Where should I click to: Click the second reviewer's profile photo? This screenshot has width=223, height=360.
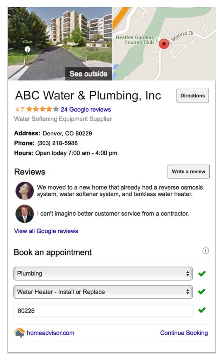coord(24,214)
